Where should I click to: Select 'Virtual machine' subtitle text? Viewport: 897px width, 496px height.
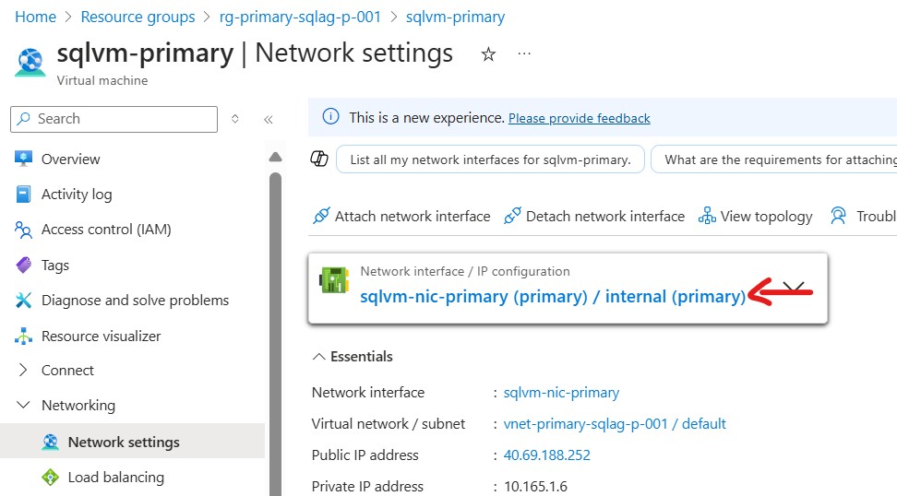[x=102, y=80]
